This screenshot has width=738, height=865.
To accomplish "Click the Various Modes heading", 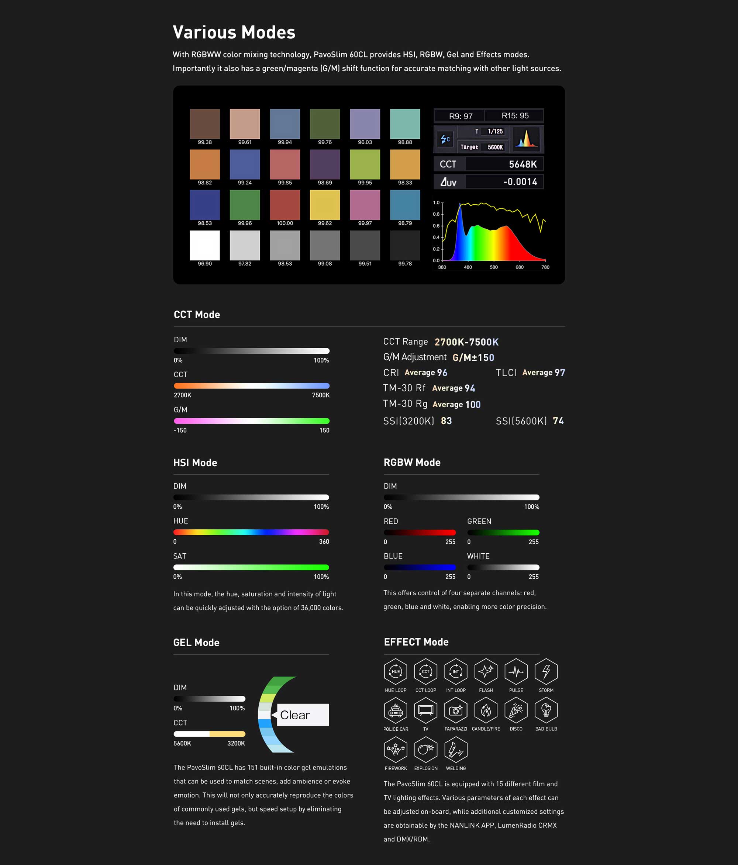I will [x=234, y=32].
